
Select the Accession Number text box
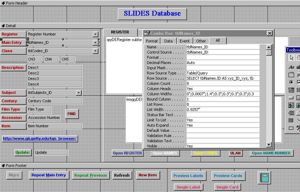click(44, 118)
